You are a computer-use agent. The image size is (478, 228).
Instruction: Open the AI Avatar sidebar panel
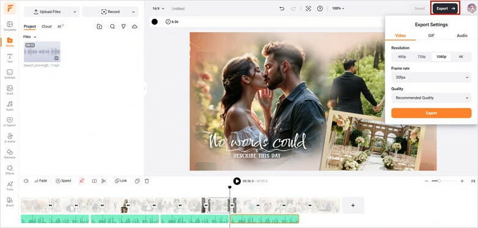[10, 138]
